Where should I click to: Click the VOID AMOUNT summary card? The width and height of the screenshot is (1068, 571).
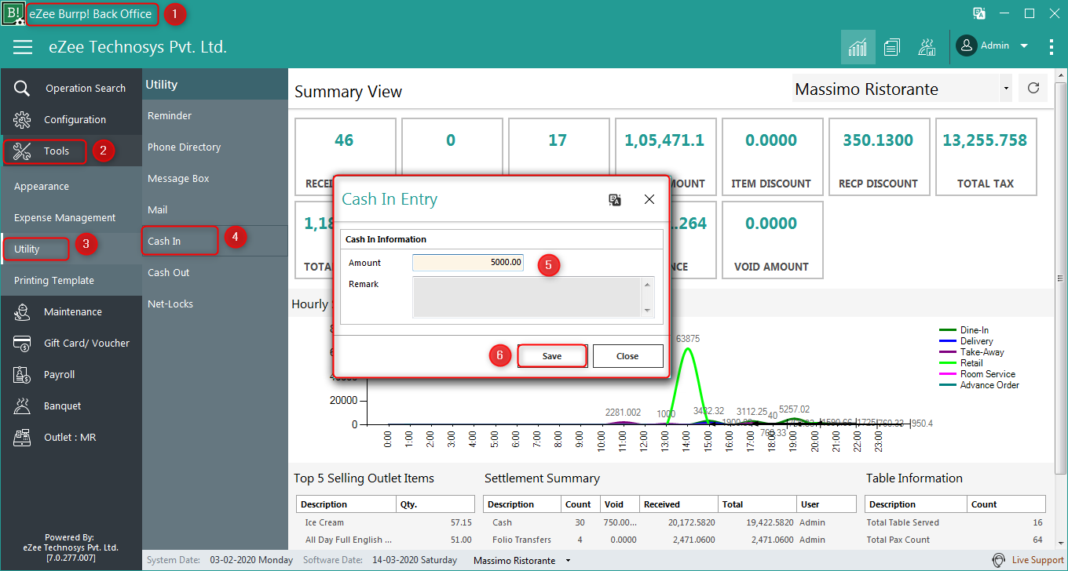[773, 240]
